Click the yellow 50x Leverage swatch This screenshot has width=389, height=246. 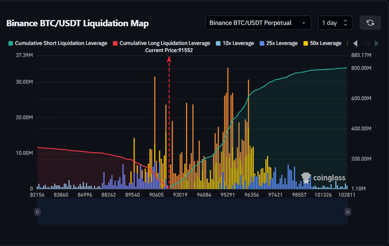[306, 44]
